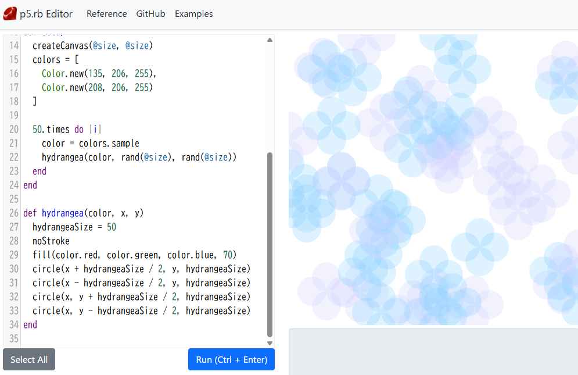Click the editor scrollbar up arrow

click(270, 40)
